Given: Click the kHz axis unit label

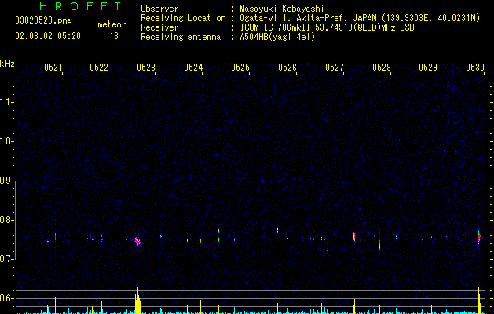Looking at the screenshot, I should click(x=7, y=64).
